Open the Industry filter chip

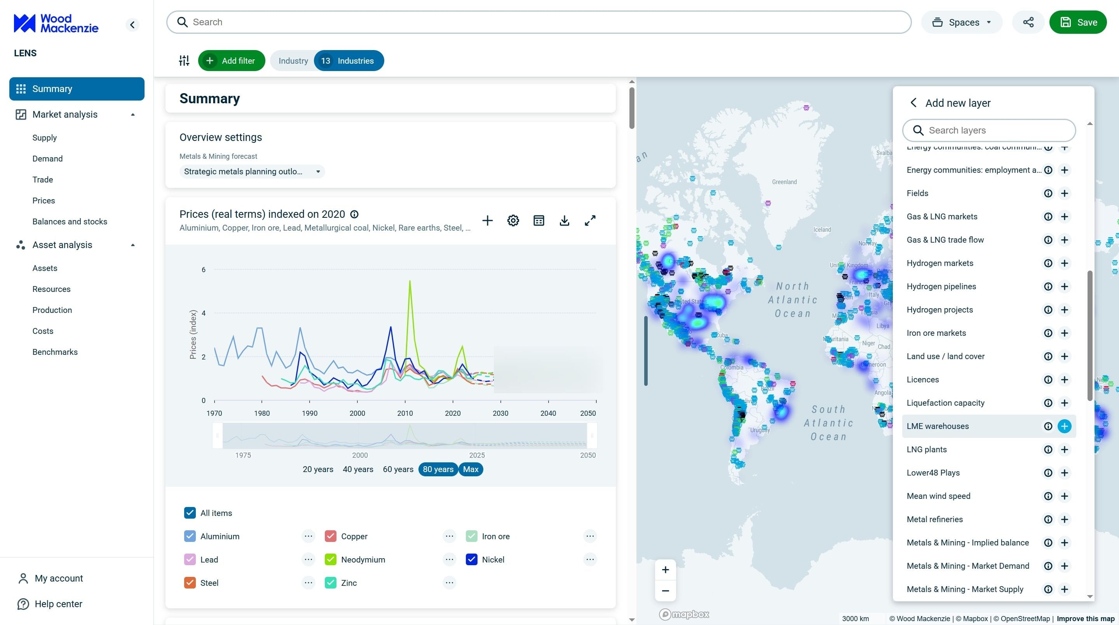click(293, 61)
